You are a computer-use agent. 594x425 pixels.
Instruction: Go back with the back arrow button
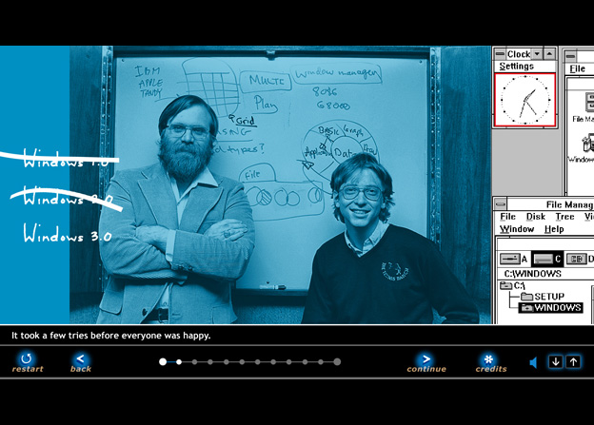click(80, 358)
